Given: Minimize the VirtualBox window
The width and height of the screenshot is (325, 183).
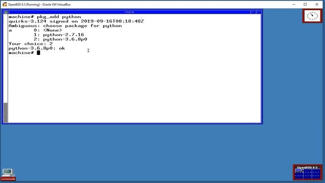Looking at the screenshot, I should (x=294, y=5).
